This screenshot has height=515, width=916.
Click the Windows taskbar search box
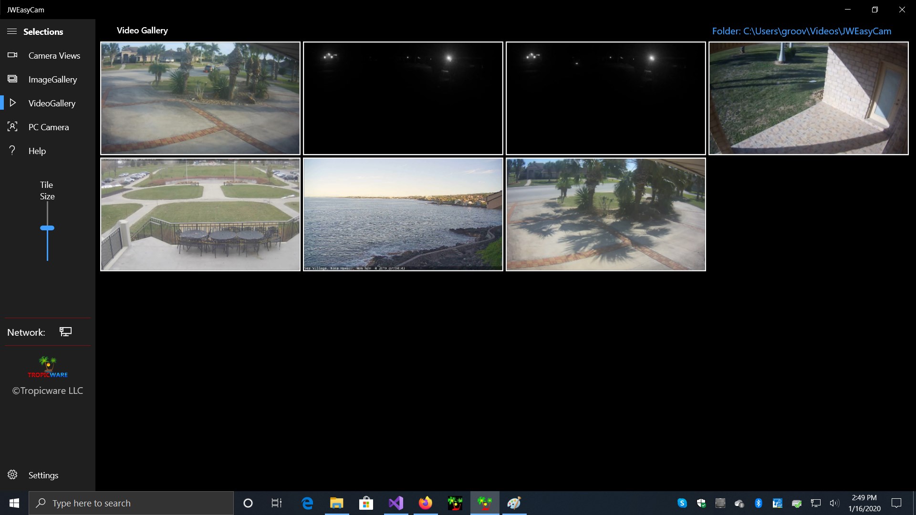click(131, 503)
